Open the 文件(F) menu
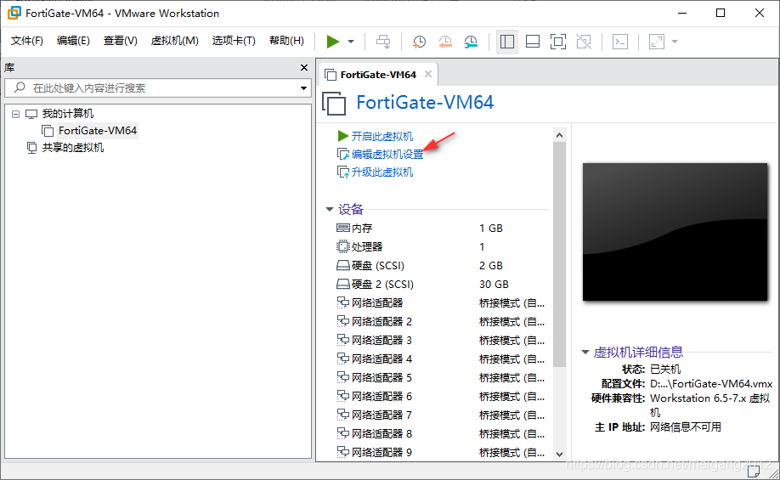The image size is (780, 480). point(27,41)
